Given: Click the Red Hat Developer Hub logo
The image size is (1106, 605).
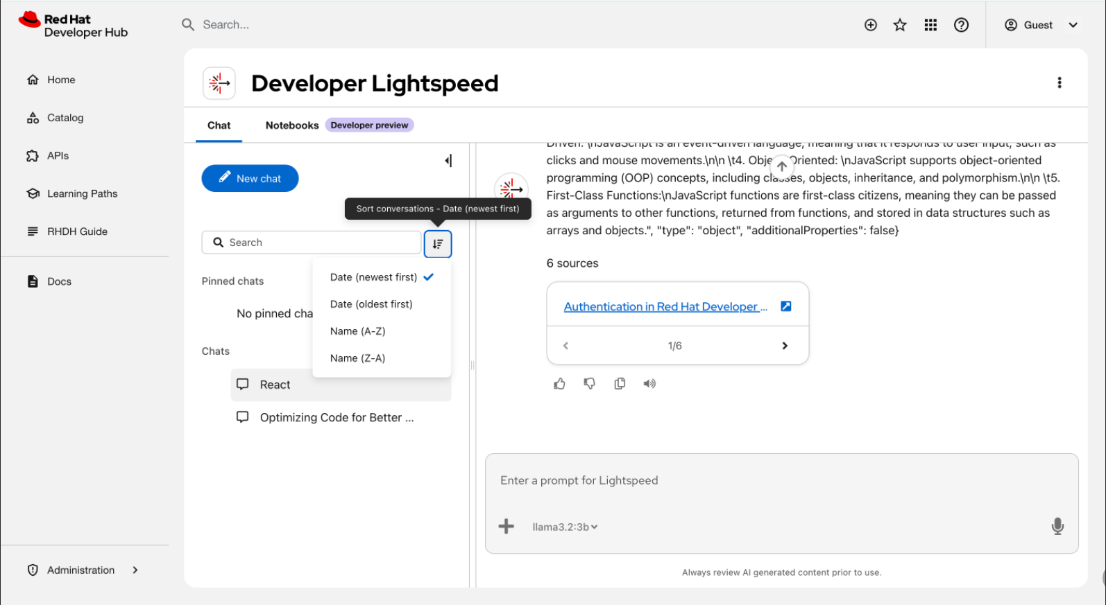Looking at the screenshot, I should click(x=74, y=25).
